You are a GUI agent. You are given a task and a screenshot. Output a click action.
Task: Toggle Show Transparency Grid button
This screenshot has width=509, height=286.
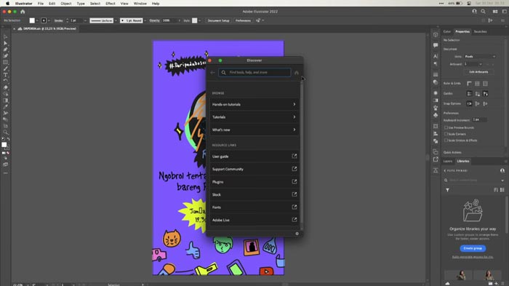(485, 84)
